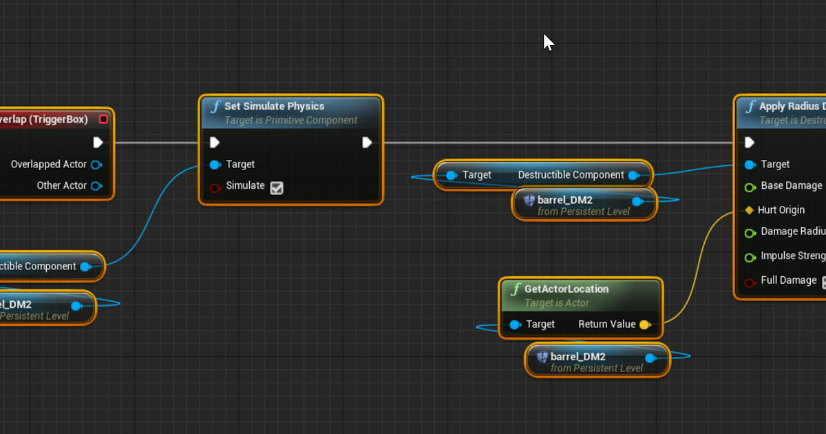Viewport: 826px width, 434px height.
Task: Click the f icon on Apply Radius Damage
Action: pos(751,106)
